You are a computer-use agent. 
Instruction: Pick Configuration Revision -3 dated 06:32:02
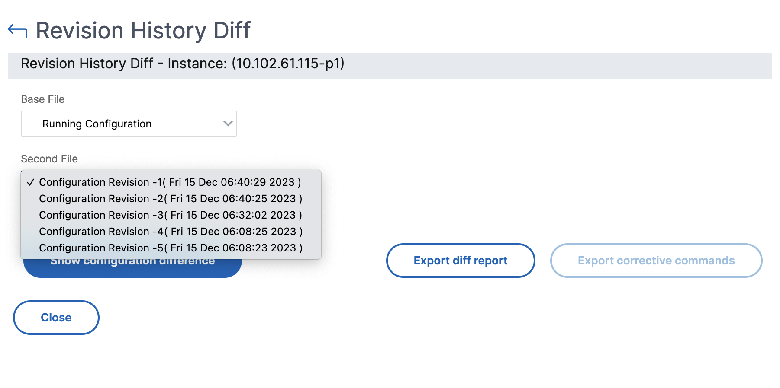[171, 215]
